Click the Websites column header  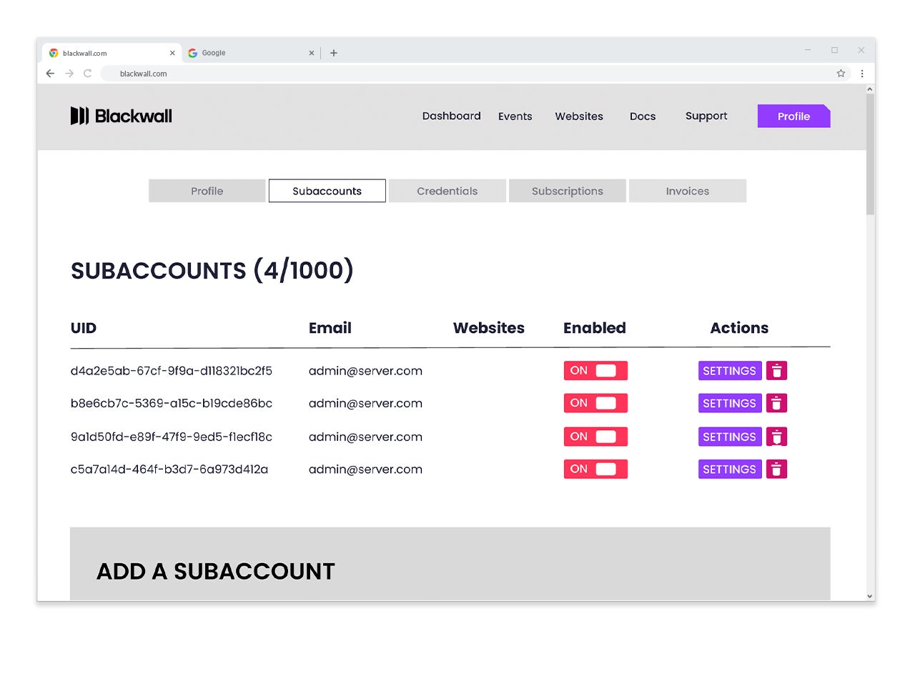pos(489,328)
